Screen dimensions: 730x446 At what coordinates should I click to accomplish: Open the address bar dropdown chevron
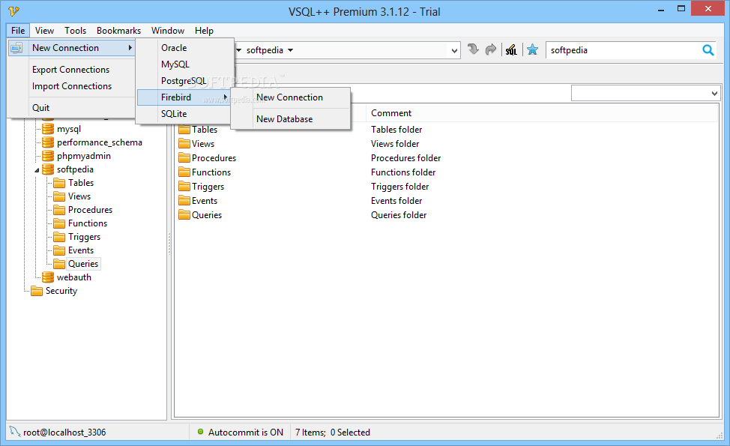pyautogui.click(x=454, y=50)
